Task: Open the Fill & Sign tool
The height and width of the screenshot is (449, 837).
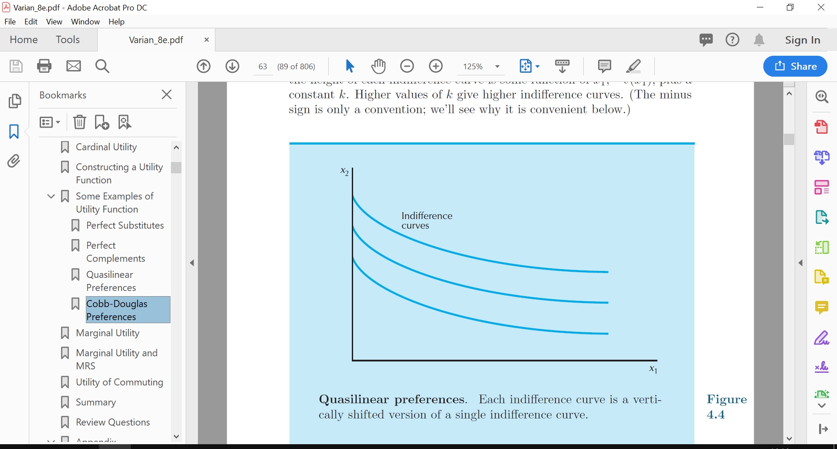Action: tap(822, 338)
